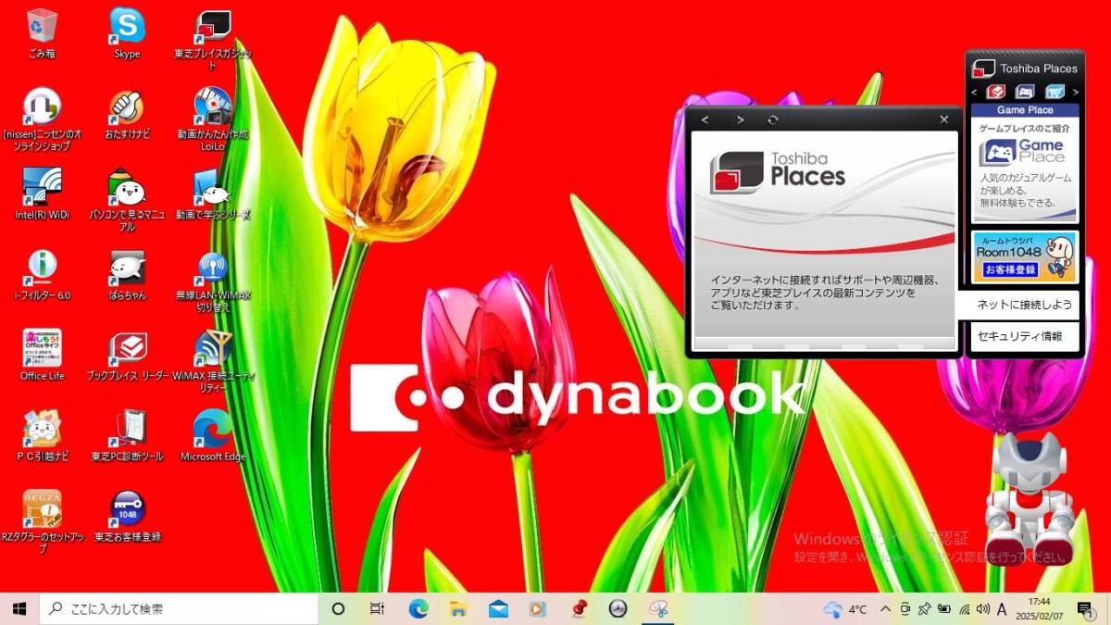Click the desktop robot mascot character

[1029, 498]
